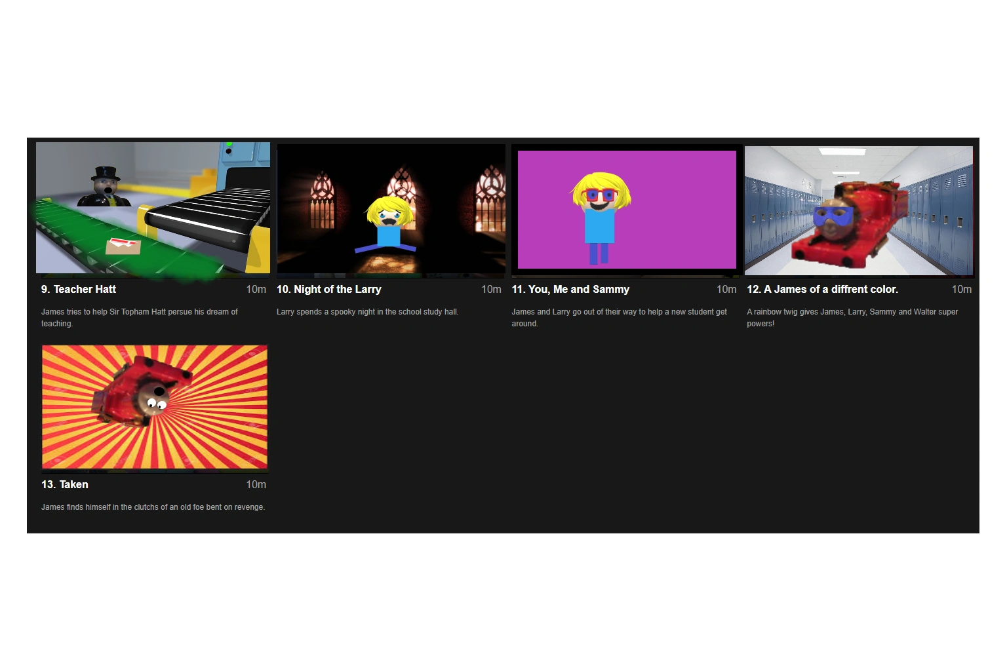Click the 10m duration beside Night of the Larry
The width and height of the screenshot is (1007, 671).
click(x=492, y=290)
